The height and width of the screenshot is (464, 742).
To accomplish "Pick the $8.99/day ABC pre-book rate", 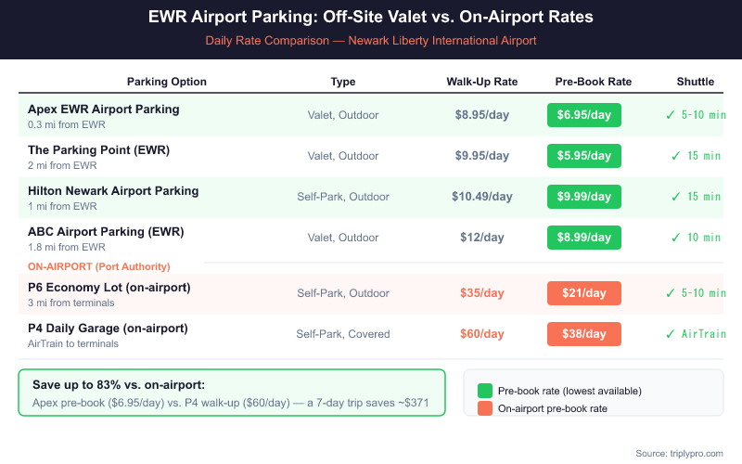I will pos(584,238).
